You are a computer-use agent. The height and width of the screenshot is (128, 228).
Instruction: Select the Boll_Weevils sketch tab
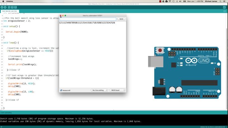(10, 11)
